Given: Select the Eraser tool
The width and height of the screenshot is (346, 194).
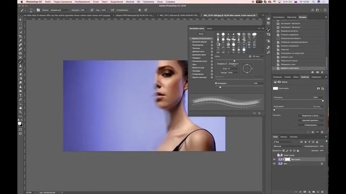Looking at the screenshot, I should click(x=21, y=74).
